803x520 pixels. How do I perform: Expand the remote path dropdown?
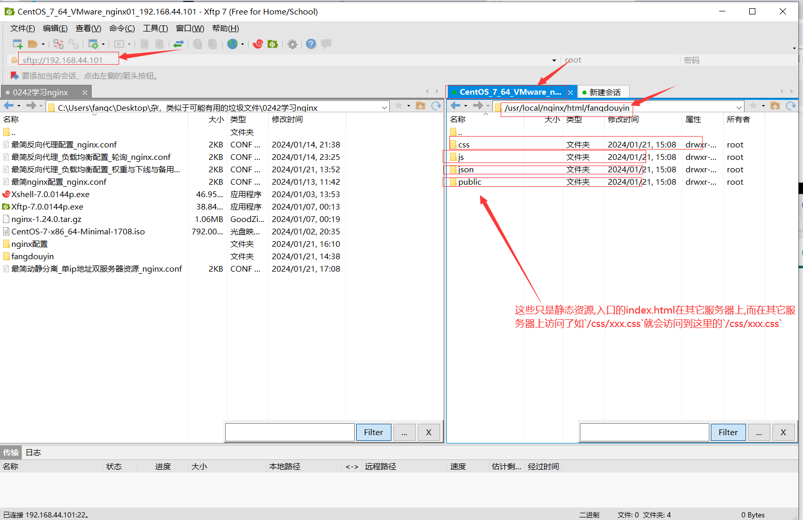739,108
